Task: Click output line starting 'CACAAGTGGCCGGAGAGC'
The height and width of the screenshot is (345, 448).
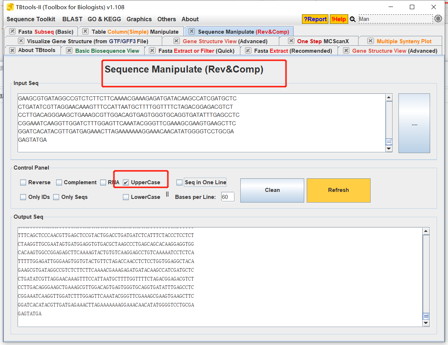Action: tap(106, 253)
